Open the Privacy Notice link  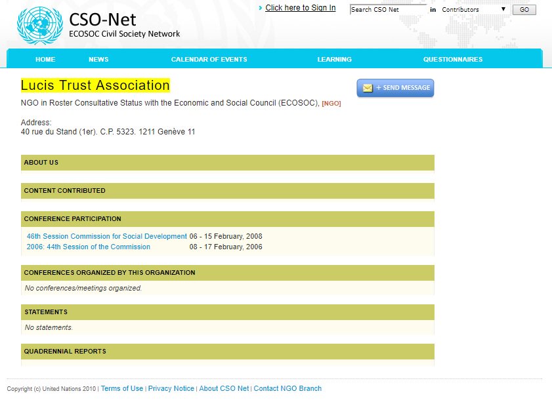[171, 388]
